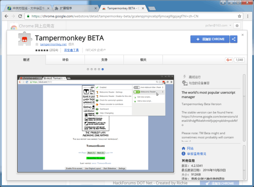Switch to the 中关村在线 browser tab
The image size is (254, 187).
tap(29, 8)
